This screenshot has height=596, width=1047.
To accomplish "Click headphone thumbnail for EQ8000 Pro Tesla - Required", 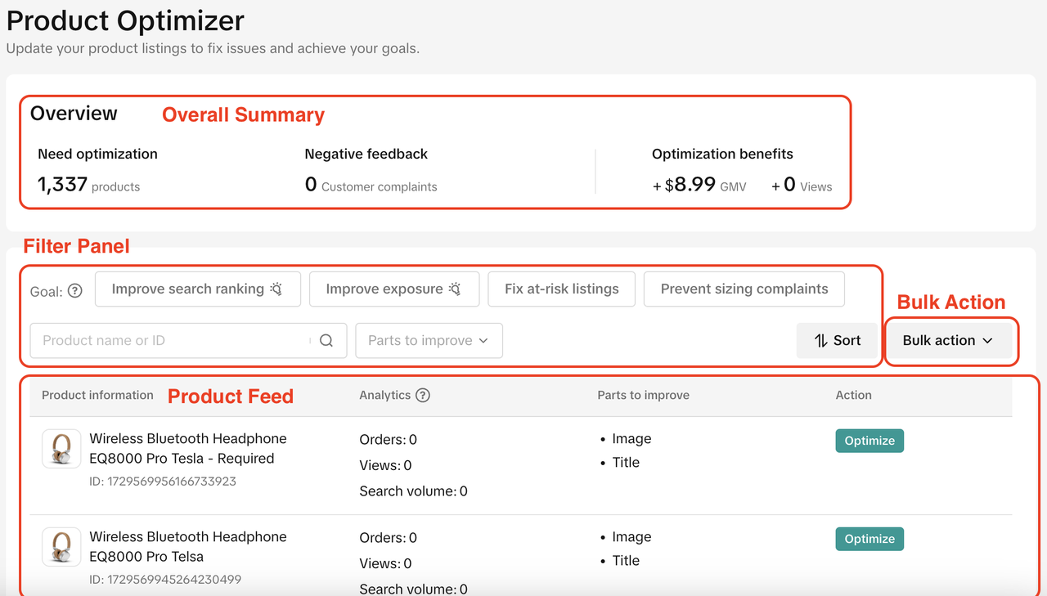I will click(x=61, y=449).
